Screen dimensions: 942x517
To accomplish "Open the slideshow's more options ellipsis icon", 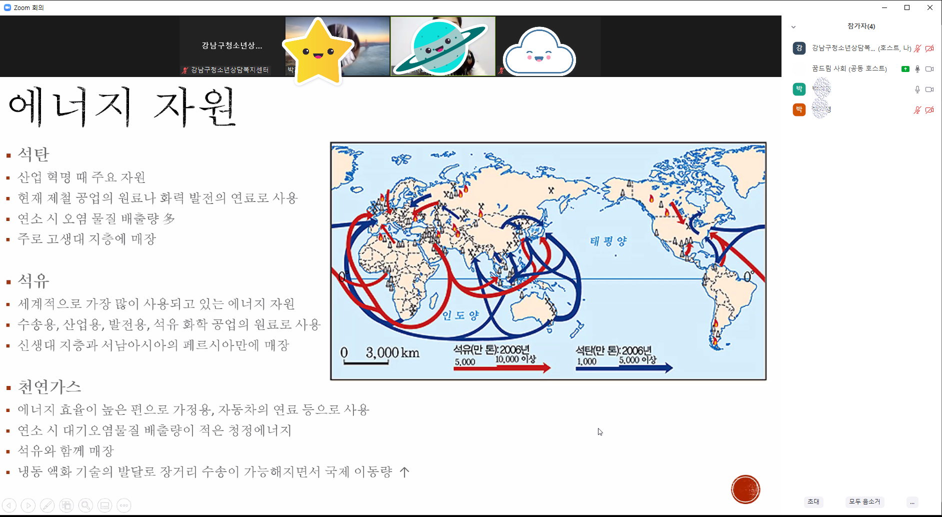I will point(124,505).
